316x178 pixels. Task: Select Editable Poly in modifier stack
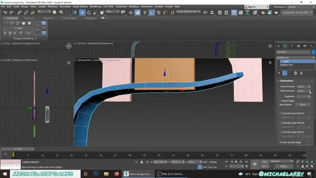[x=286, y=65]
